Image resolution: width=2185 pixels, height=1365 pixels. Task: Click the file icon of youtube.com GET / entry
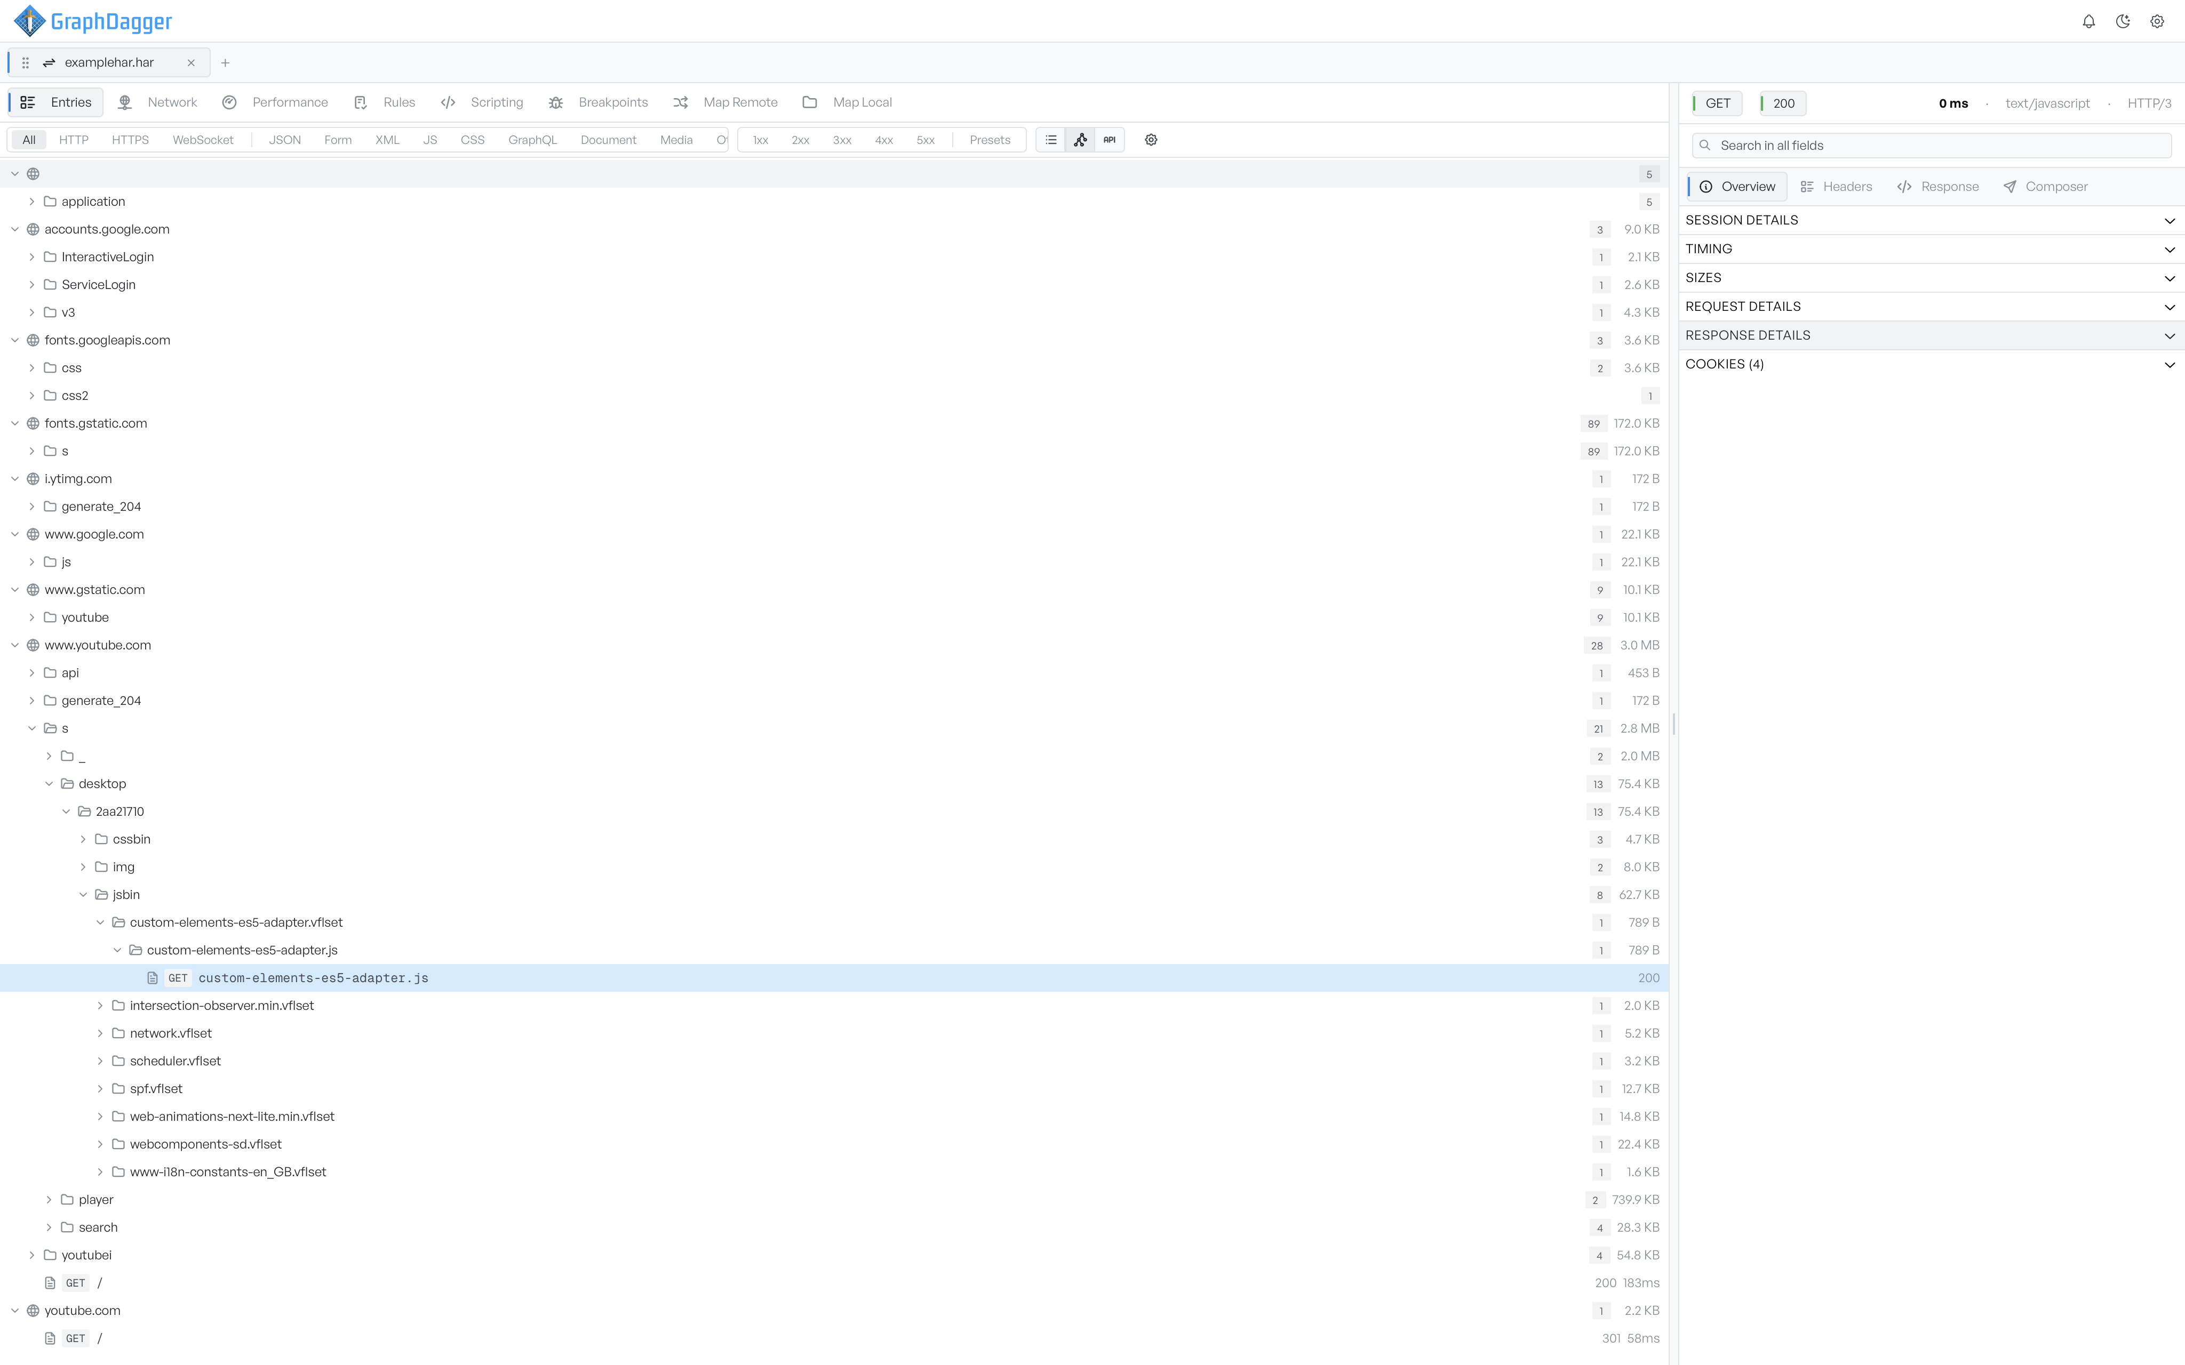(50, 1339)
